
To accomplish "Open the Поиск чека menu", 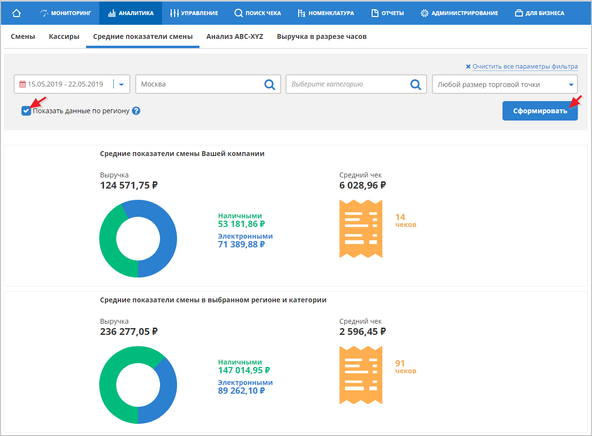I will (x=257, y=13).
